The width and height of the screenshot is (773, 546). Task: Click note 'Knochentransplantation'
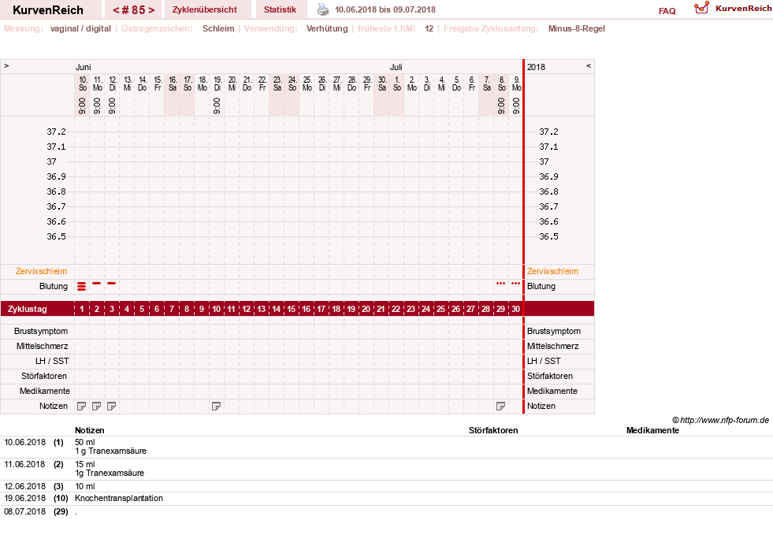tap(119, 498)
